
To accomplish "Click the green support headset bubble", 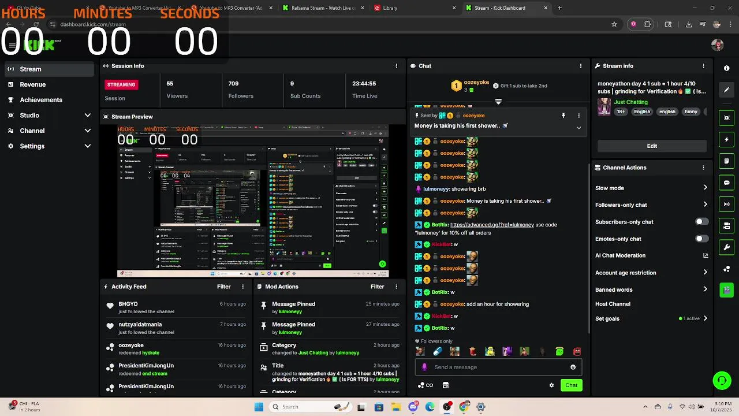I will pos(722,380).
